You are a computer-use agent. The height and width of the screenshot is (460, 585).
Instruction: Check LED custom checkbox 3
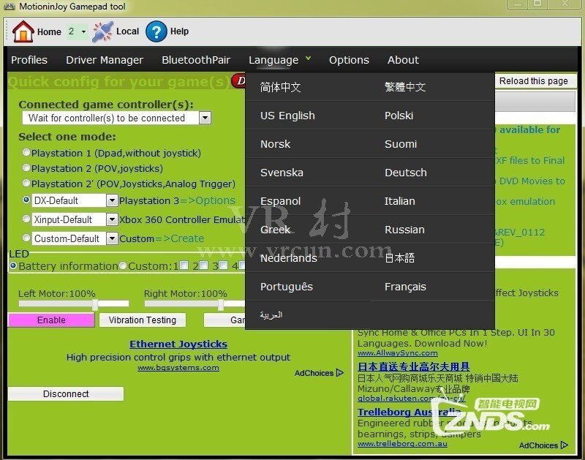tap(224, 265)
